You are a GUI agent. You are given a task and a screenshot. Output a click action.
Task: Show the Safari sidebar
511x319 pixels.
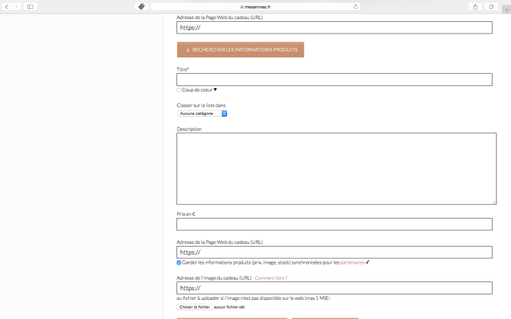pyautogui.click(x=30, y=6)
